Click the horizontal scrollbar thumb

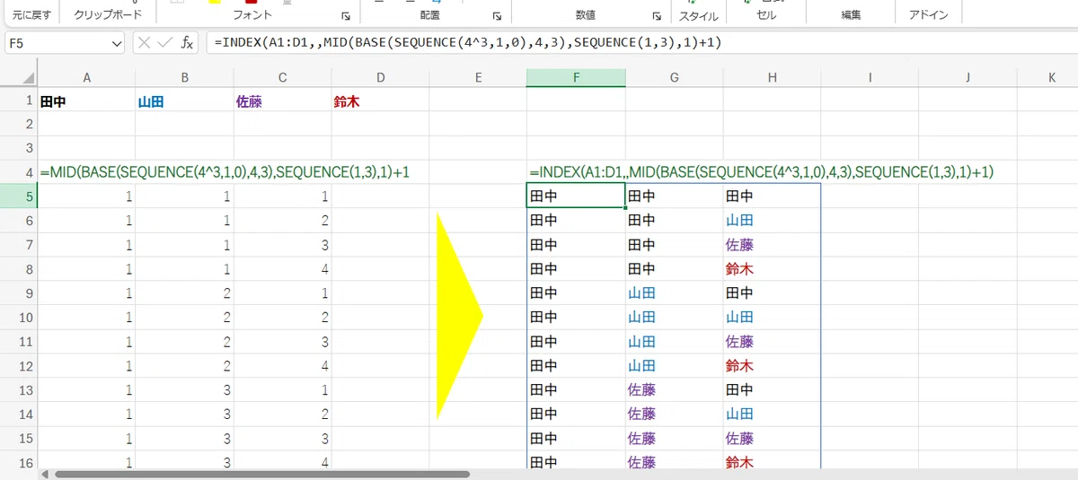click(x=262, y=474)
